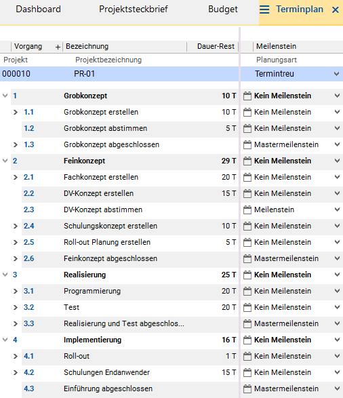The width and height of the screenshot is (343, 398).
Task: Click the calendar icon in the Programmierung row
Action: point(247,291)
